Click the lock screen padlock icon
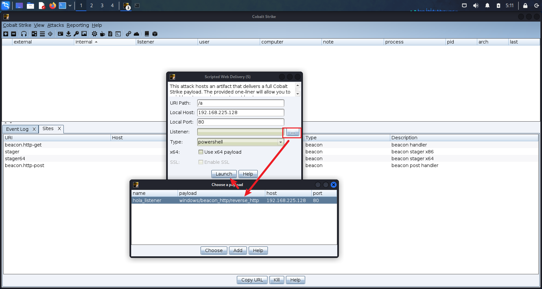This screenshot has width=542, height=289. click(525, 6)
